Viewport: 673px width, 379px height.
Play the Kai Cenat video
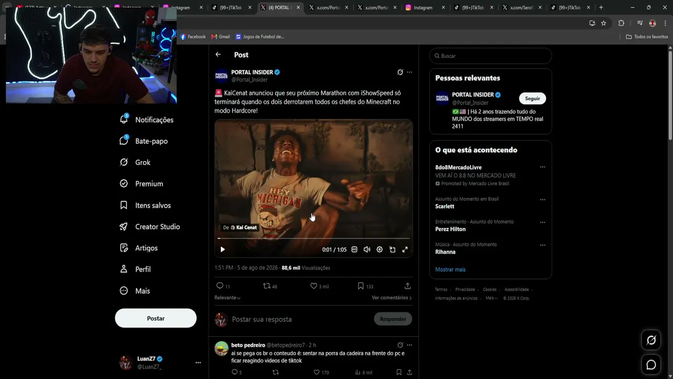tap(222, 250)
